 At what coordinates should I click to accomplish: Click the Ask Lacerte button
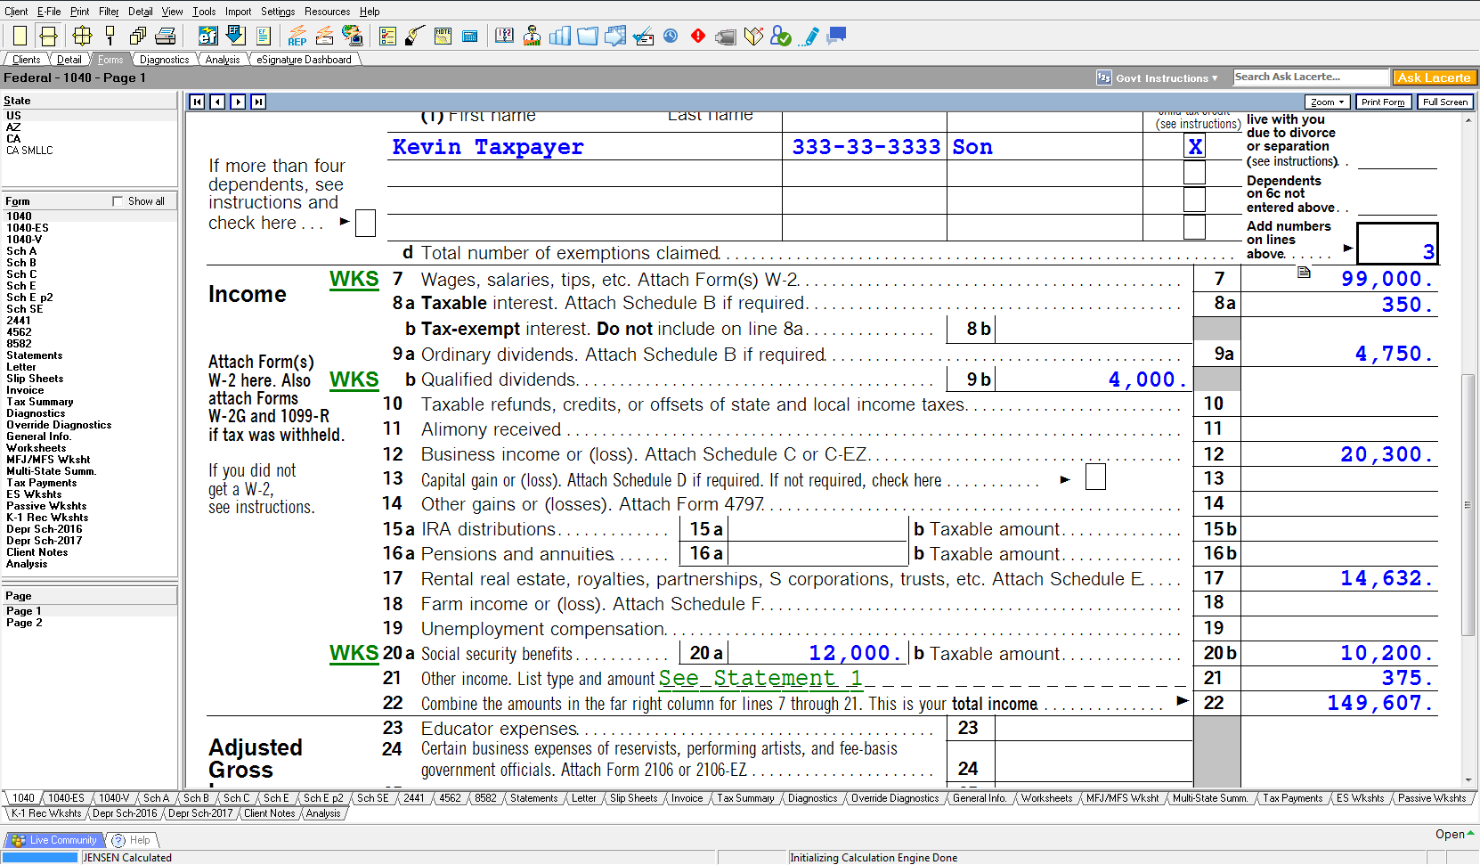(x=1435, y=78)
